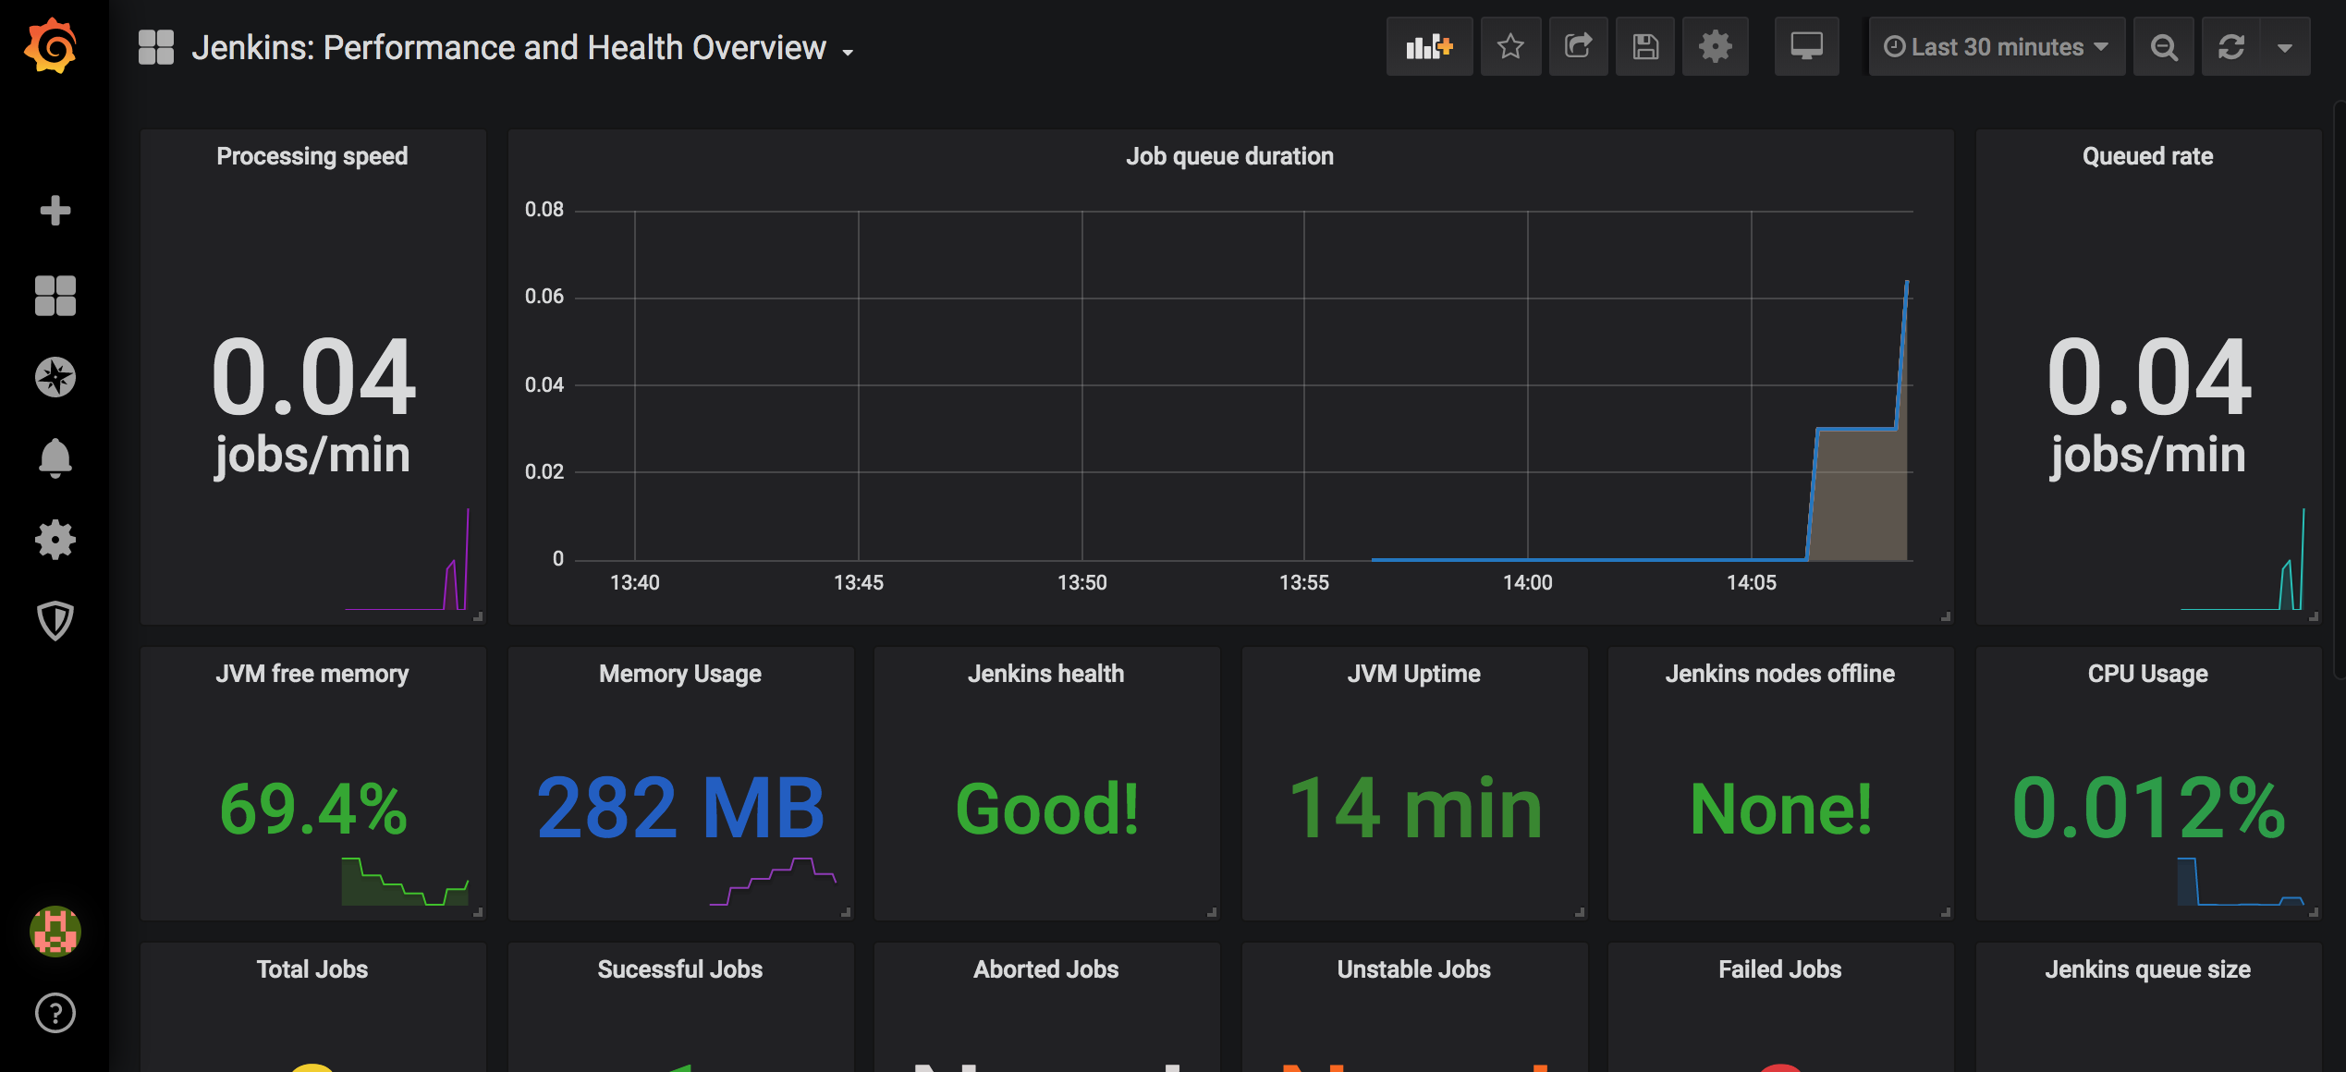Screen dimensions: 2346x1072
Task: Expand the refresh interval dropdown arrow
Action: (2285, 46)
